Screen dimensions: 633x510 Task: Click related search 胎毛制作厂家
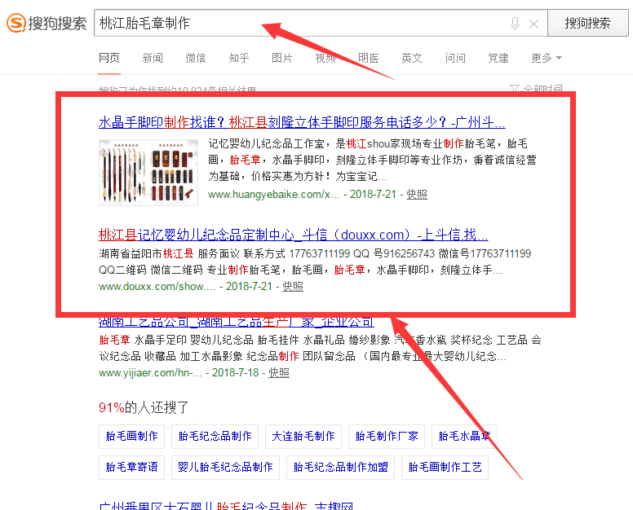pos(387,436)
